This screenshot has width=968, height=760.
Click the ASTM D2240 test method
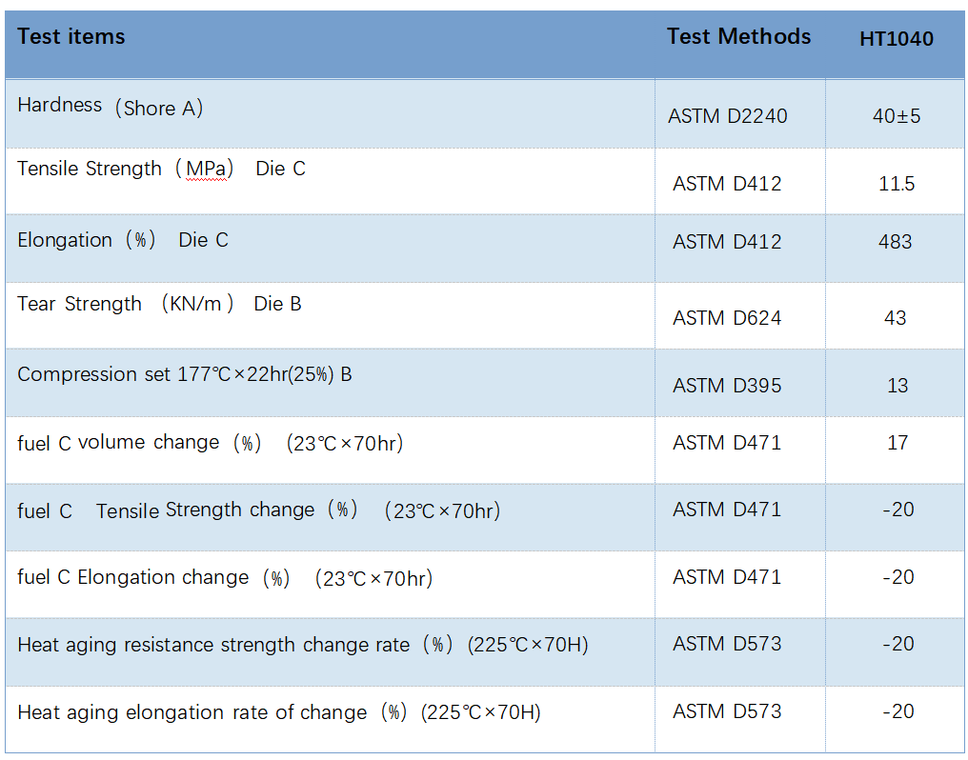[x=728, y=116]
